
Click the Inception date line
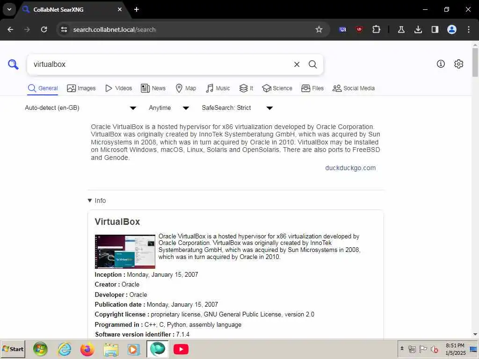[146, 274]
